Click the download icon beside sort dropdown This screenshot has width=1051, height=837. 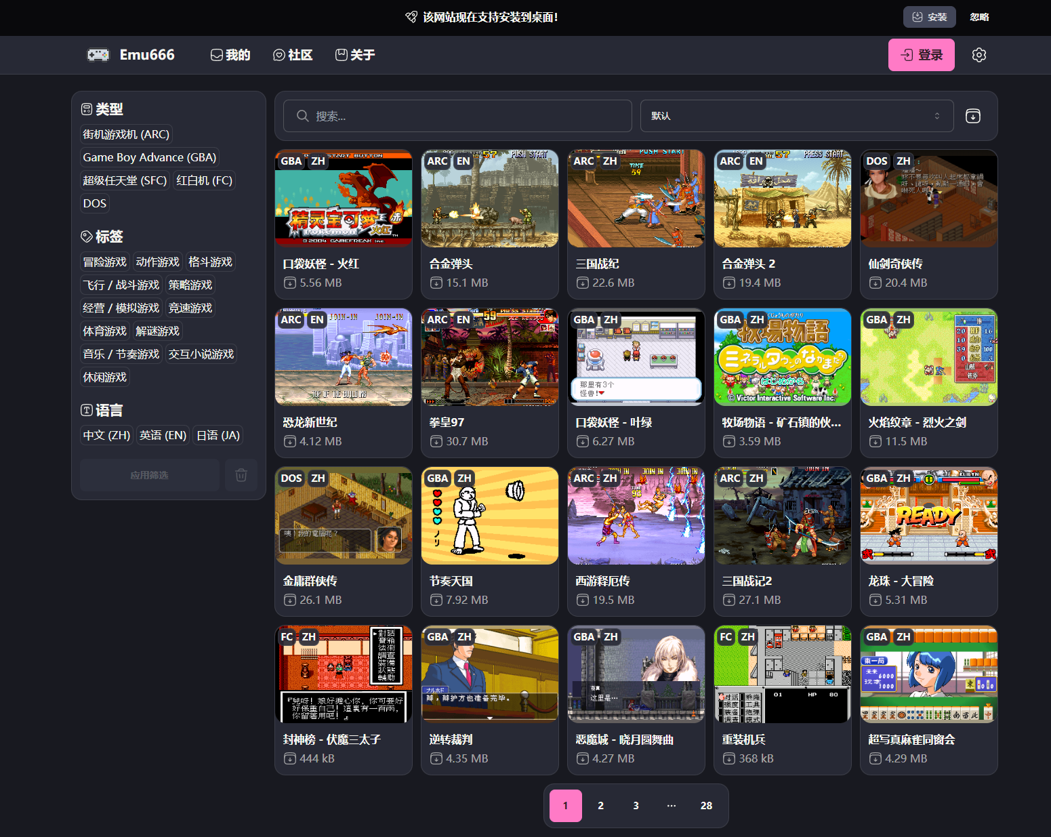click(x=972, y=116)
